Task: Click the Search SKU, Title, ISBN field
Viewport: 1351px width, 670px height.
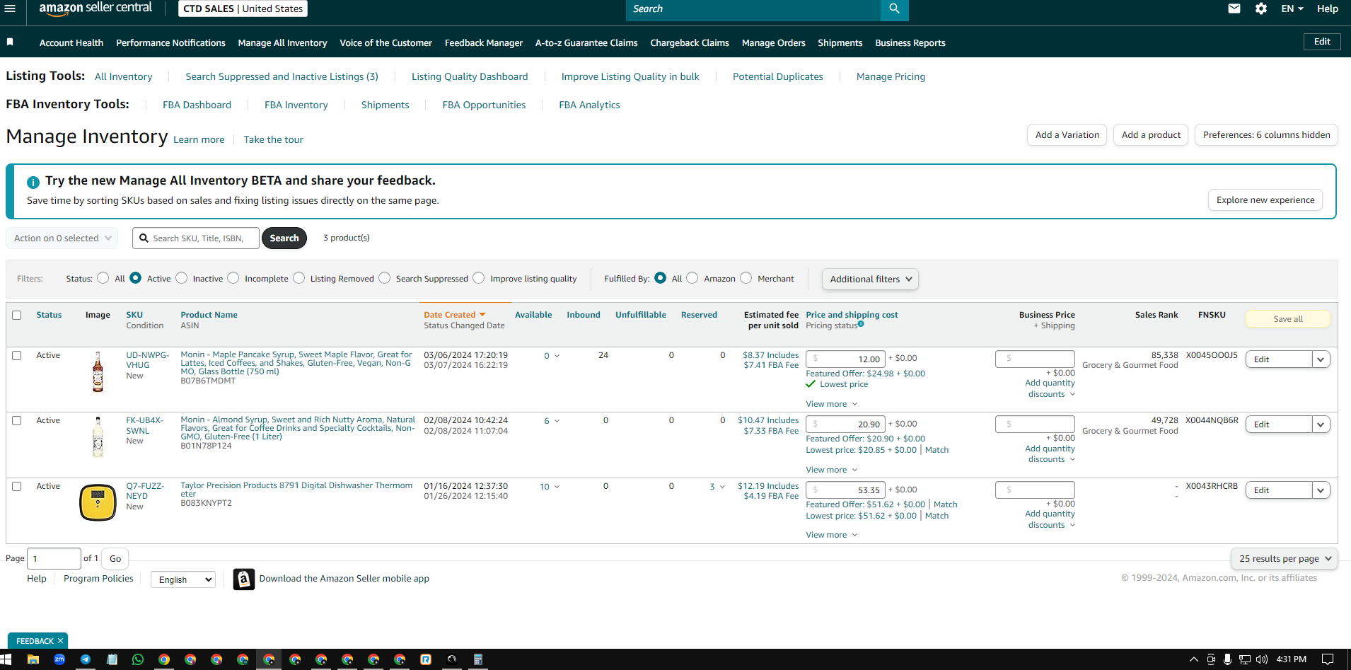Action: coord(196,238)
